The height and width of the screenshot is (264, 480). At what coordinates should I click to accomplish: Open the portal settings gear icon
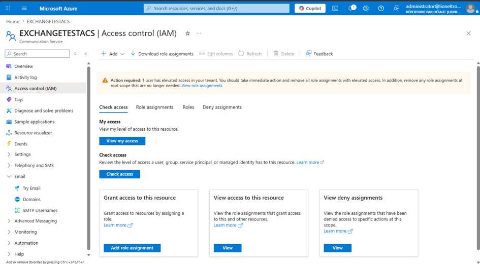366,9
